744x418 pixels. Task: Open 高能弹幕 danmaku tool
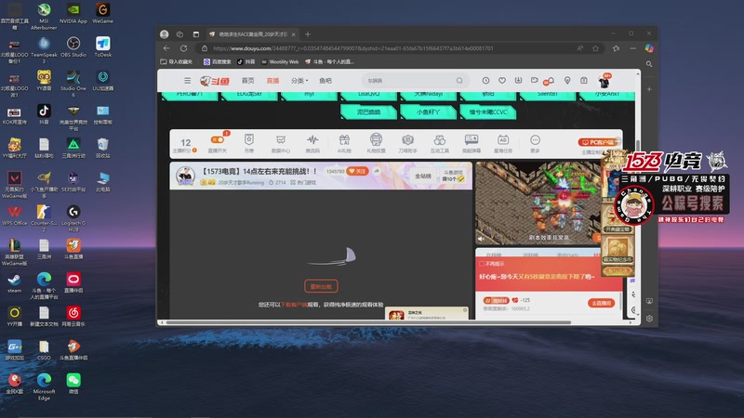[472, 143]
